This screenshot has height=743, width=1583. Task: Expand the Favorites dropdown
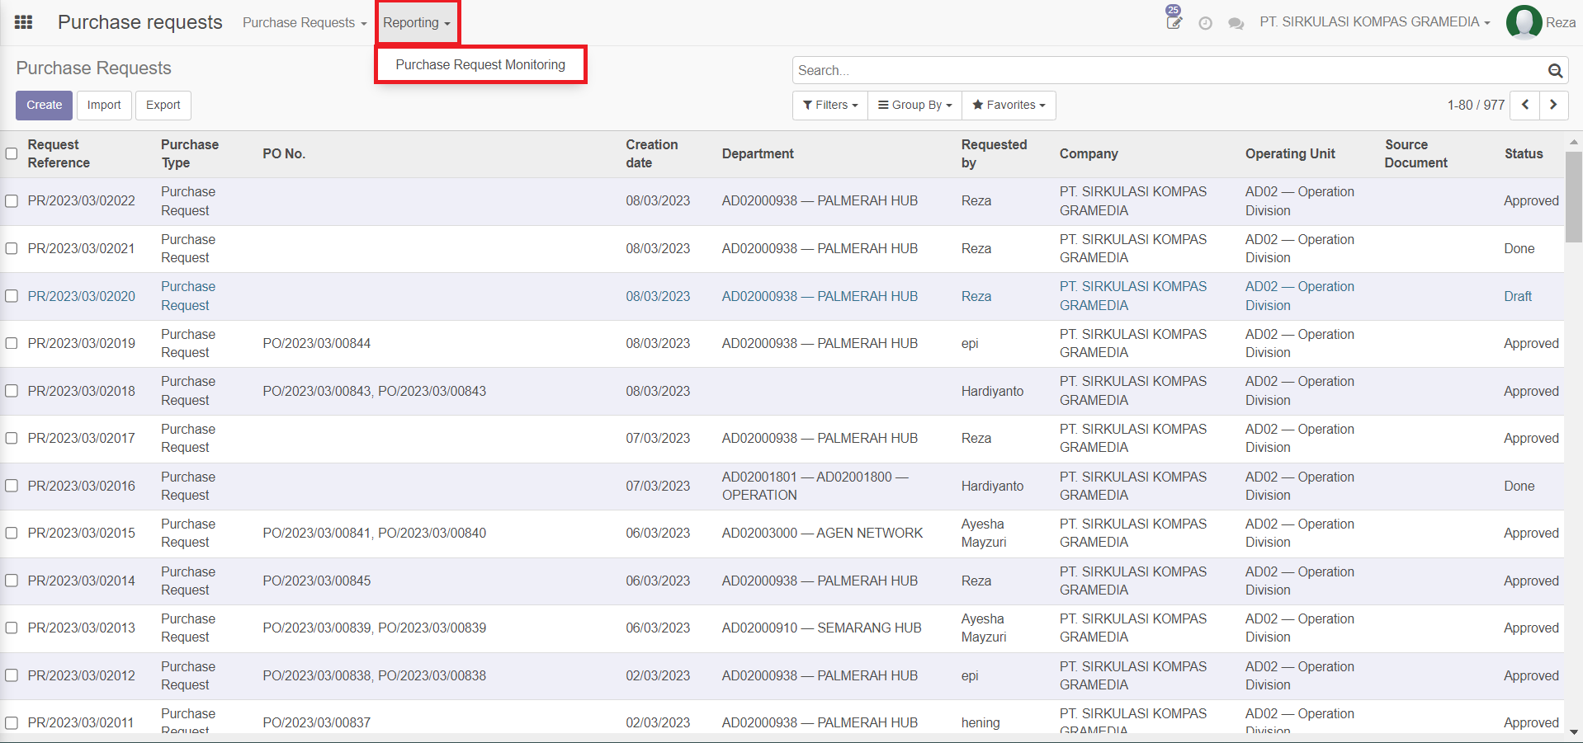pos(1009,105)
